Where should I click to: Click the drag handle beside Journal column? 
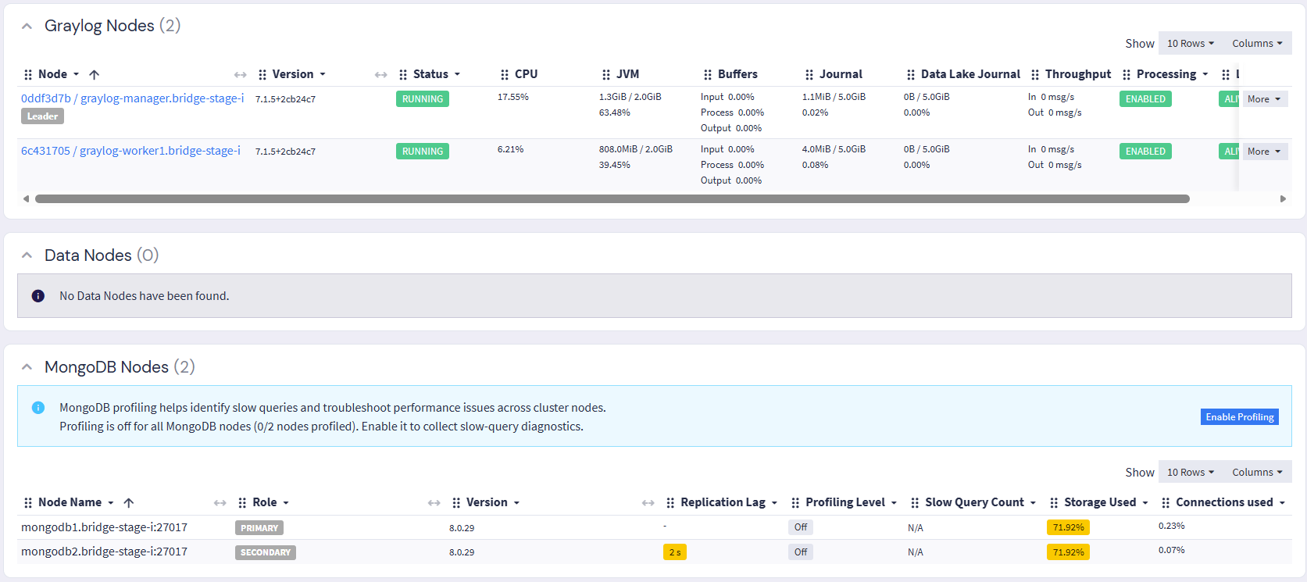(x=809, y=75)
